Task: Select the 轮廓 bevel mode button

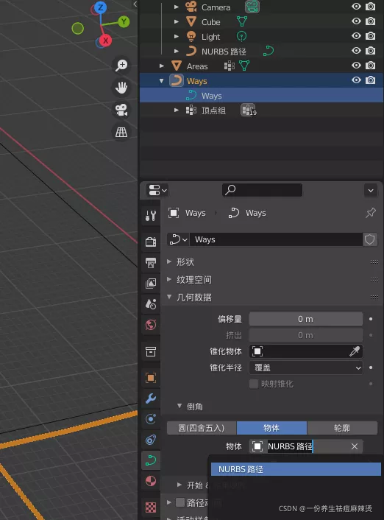Action: click(342, 428)
